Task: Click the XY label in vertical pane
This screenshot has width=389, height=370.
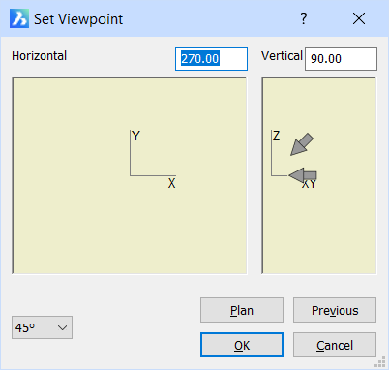Action: coord(309,184)
